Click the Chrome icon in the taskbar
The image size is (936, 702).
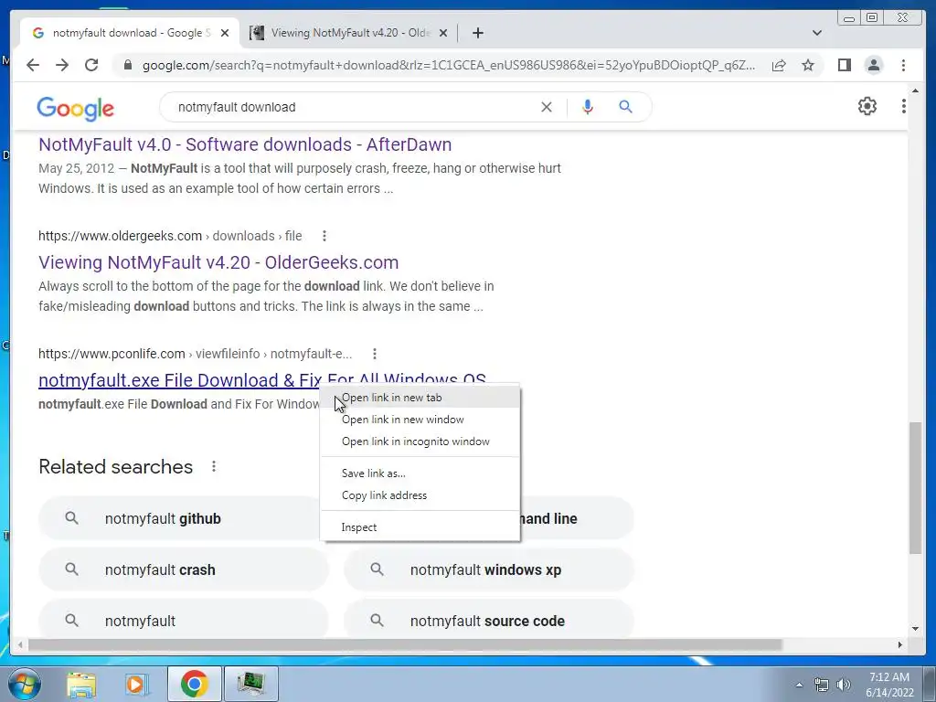[194, 684]
